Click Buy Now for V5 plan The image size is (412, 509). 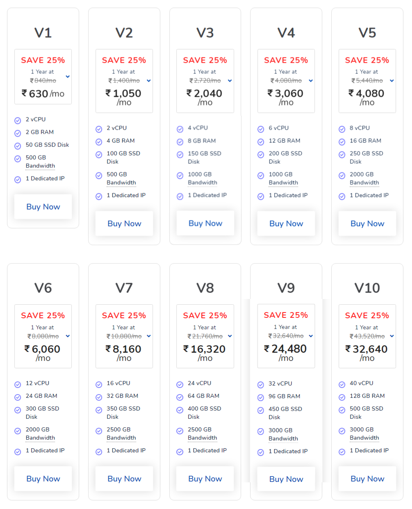point(367,224)
